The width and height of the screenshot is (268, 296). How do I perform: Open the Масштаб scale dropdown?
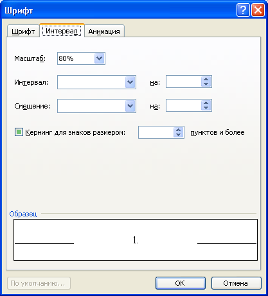(99, 58)
